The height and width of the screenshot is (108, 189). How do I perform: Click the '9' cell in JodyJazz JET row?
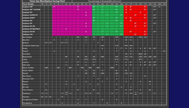[140, 12]
